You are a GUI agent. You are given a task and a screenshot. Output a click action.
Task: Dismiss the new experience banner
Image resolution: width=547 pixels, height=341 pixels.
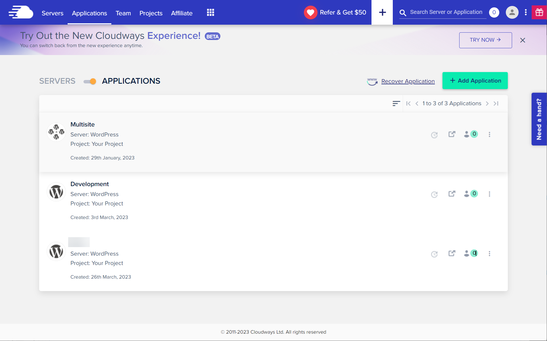point(523,40)
